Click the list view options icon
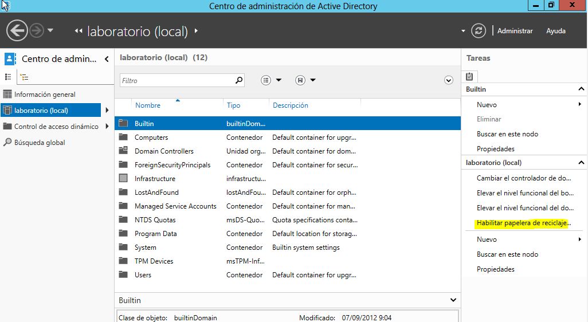The image size is (588, 322). 266,80
